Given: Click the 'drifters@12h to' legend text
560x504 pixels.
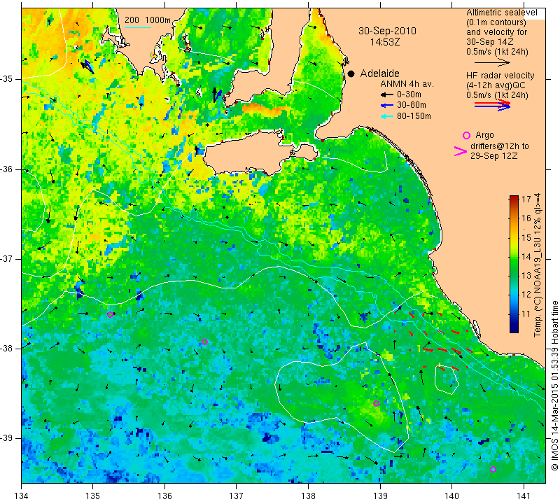Looking at the screenshot, I should tap(500, 146).
